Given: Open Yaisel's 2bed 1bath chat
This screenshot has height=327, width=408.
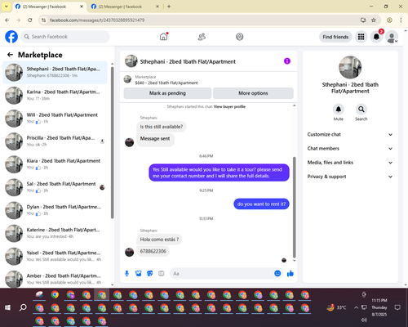Looking at the screenshot, I should click(x=55, y=256).
